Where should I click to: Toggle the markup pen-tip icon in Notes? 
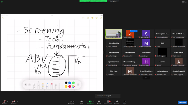click(92, 18)
